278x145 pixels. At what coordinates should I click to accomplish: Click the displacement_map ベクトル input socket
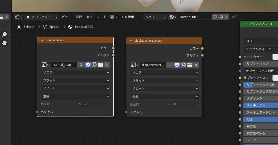coord(126,112)
